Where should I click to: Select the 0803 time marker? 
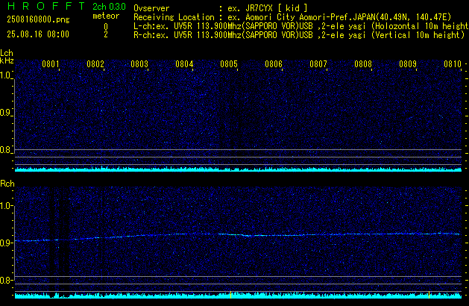(139, 64)
